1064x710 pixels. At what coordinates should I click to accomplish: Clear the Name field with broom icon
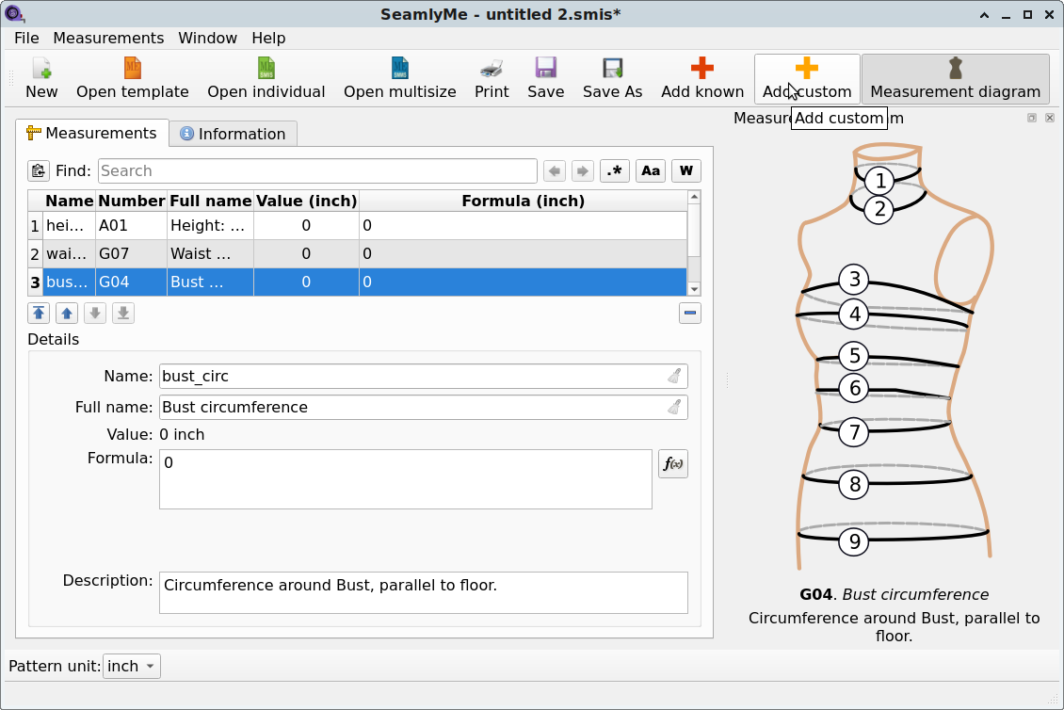pos(674,376)
